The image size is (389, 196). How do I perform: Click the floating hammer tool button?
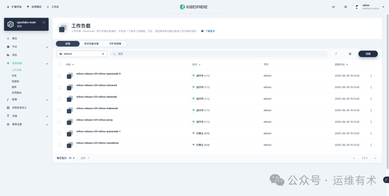coord(386,180)
